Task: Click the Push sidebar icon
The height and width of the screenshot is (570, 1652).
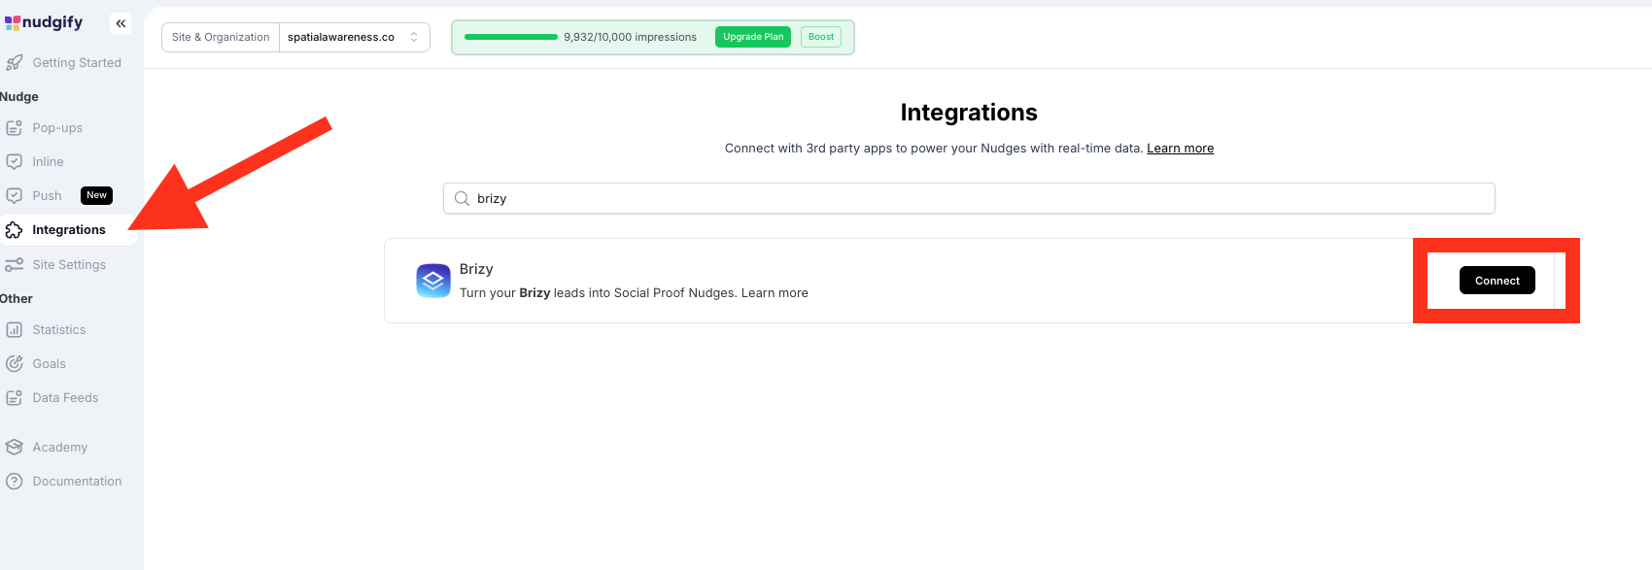Action: [x=15, y=196]
